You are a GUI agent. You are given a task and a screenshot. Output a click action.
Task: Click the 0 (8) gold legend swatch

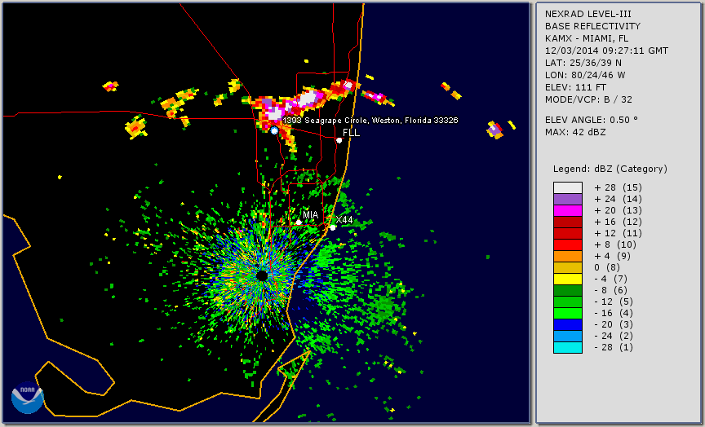pyautogui.click(x=568, y=267)
